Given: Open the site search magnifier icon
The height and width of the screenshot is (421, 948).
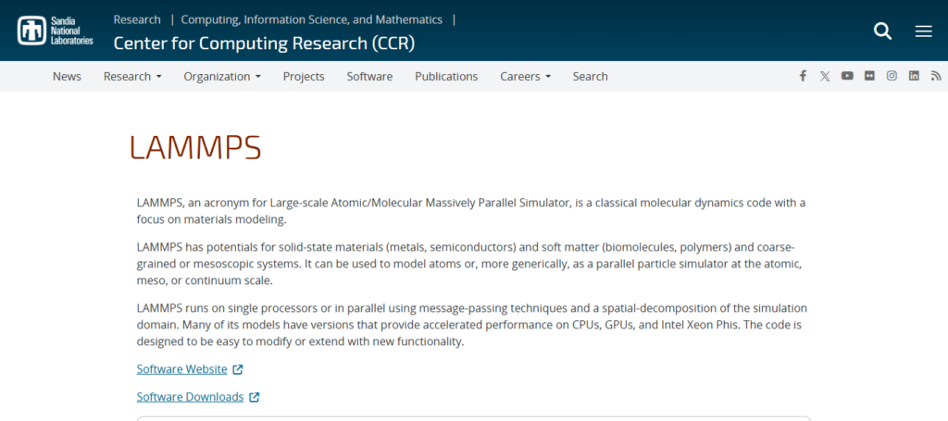Looking at the screenshot, I should tap(882, 31).
